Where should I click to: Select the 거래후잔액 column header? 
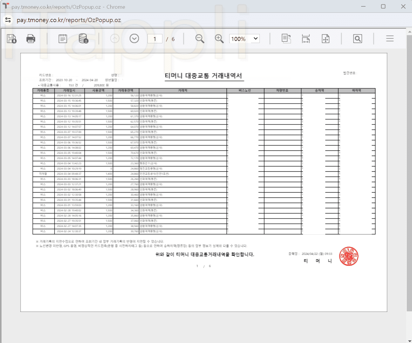(x=126, y=91)
